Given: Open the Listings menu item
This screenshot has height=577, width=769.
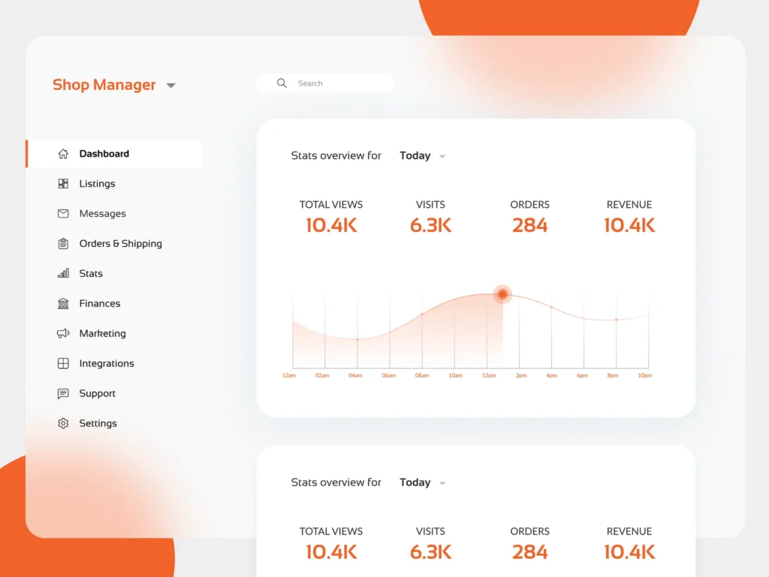Looking at the screenshot, I should (x=97, y=184).
